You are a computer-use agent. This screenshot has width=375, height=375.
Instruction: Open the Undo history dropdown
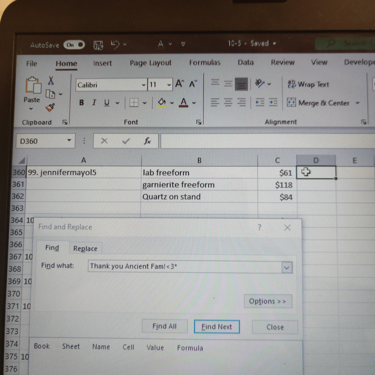(x=125, y=44)
